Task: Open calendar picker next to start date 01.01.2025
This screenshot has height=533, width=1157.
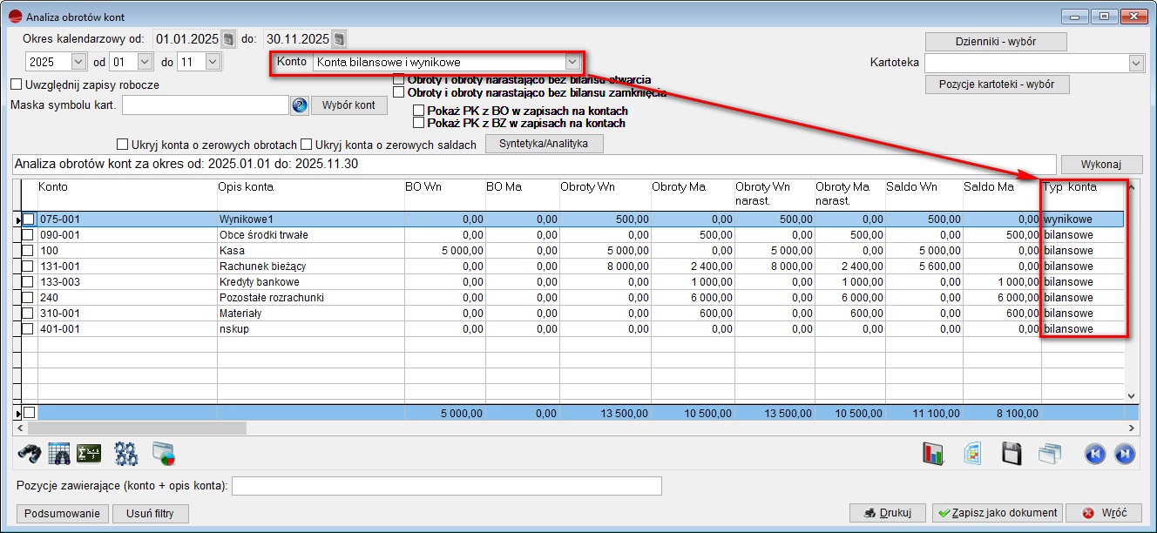Action: [228, 39]
